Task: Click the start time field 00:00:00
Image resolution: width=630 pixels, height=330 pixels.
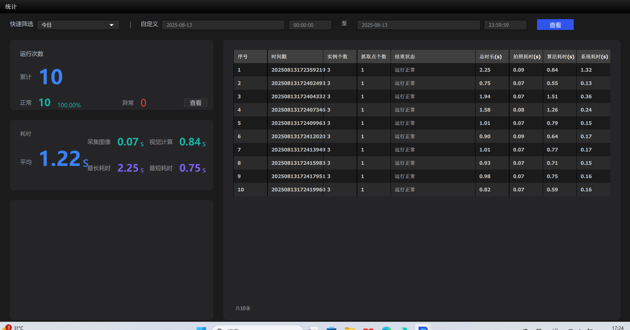Action: pyautogui.click(x=310, y=25)
